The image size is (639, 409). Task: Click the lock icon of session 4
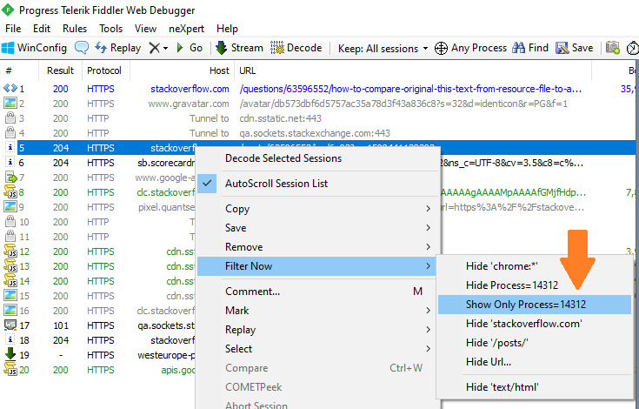10,133
